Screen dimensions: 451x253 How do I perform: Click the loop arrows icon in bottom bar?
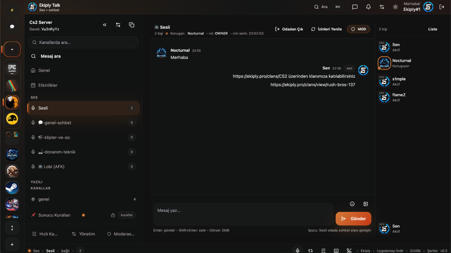pyautogui.click(x=310, y=251)
